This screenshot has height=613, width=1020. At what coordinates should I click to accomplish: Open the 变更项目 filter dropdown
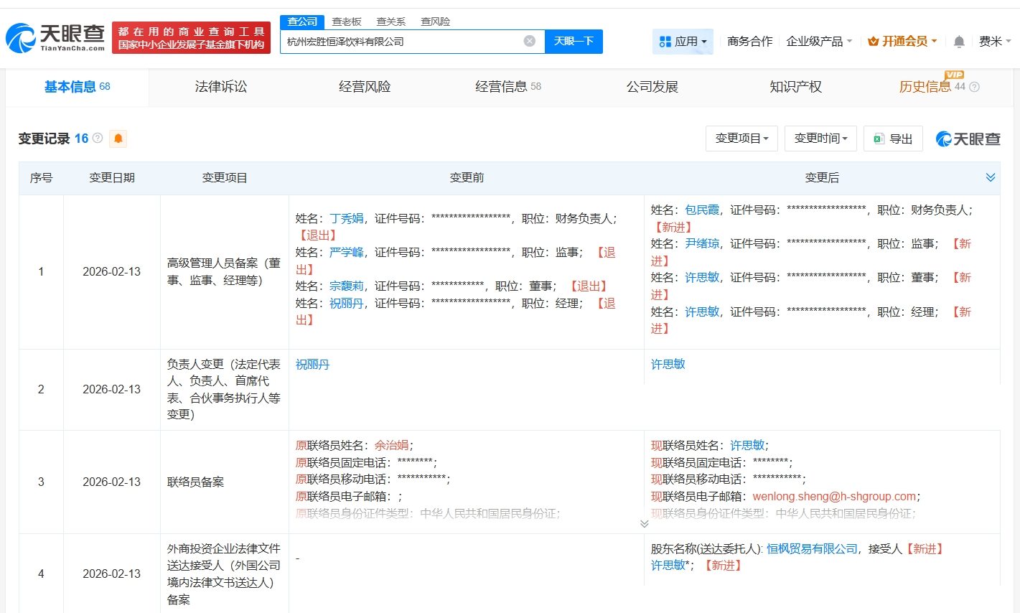741,139
